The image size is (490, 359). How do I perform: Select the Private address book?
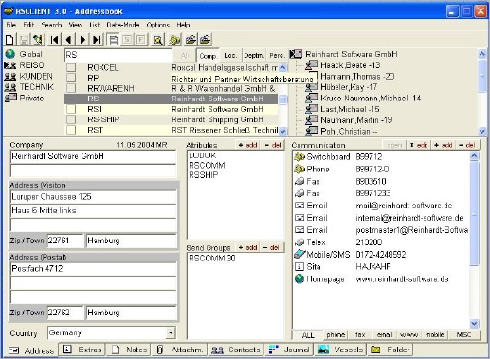24,98
